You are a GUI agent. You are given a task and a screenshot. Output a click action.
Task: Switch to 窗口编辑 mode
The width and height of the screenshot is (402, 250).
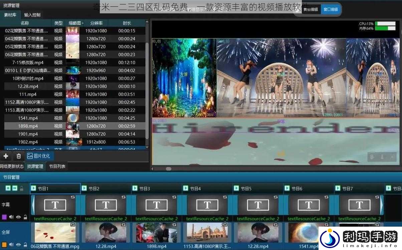click(331, 9)
